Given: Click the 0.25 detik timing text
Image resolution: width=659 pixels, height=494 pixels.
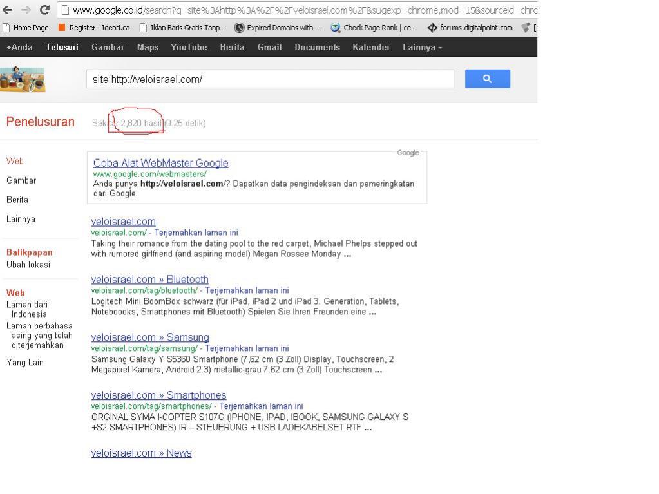Looking at the screenshot, I should [x=185, y=123].
